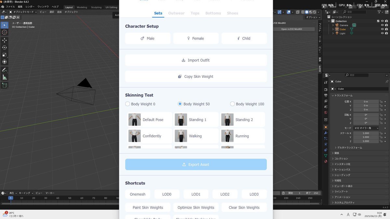This screenshot has height=219, width=390.
Task: Hide Camera in viewport via eye icon
Action: (x=382, y=25)
